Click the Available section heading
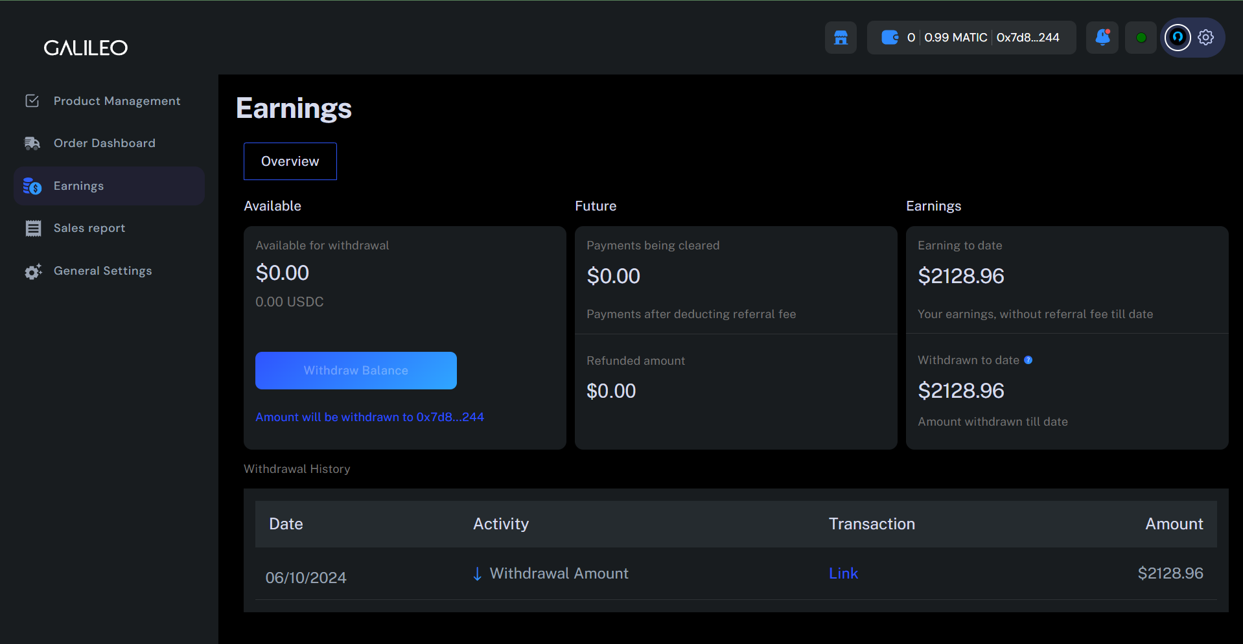The image size is (1243, 644). point(272,206)
